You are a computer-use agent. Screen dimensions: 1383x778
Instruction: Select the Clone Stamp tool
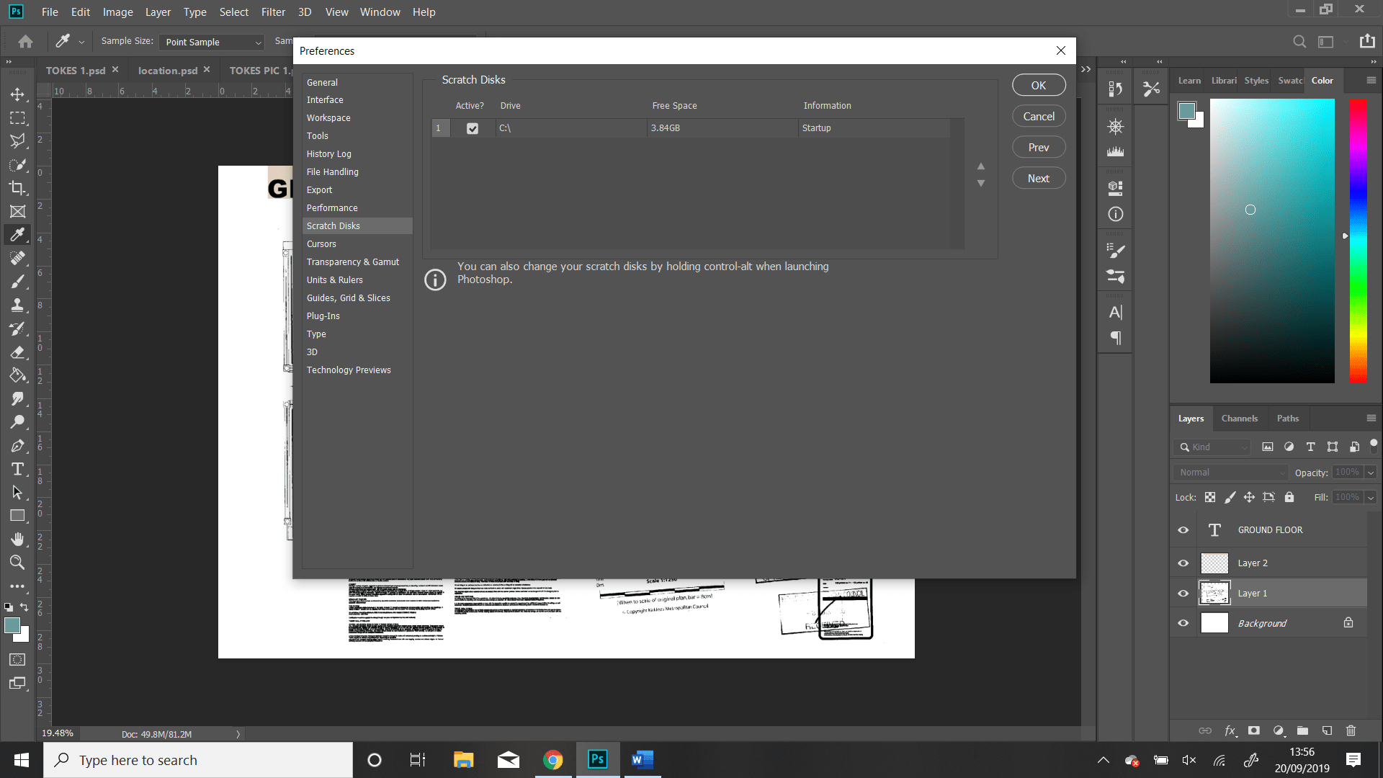(18, 305)
